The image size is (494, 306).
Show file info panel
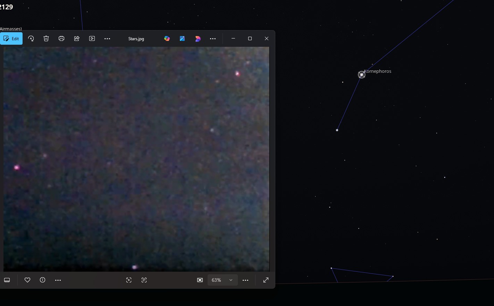(x=43, y=280)
